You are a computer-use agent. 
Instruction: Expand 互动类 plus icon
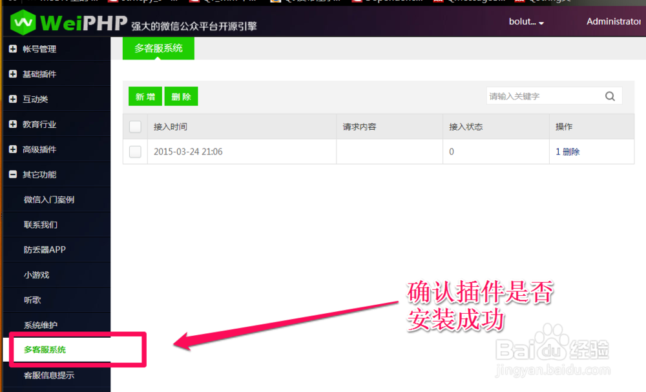tap(13, 99)
